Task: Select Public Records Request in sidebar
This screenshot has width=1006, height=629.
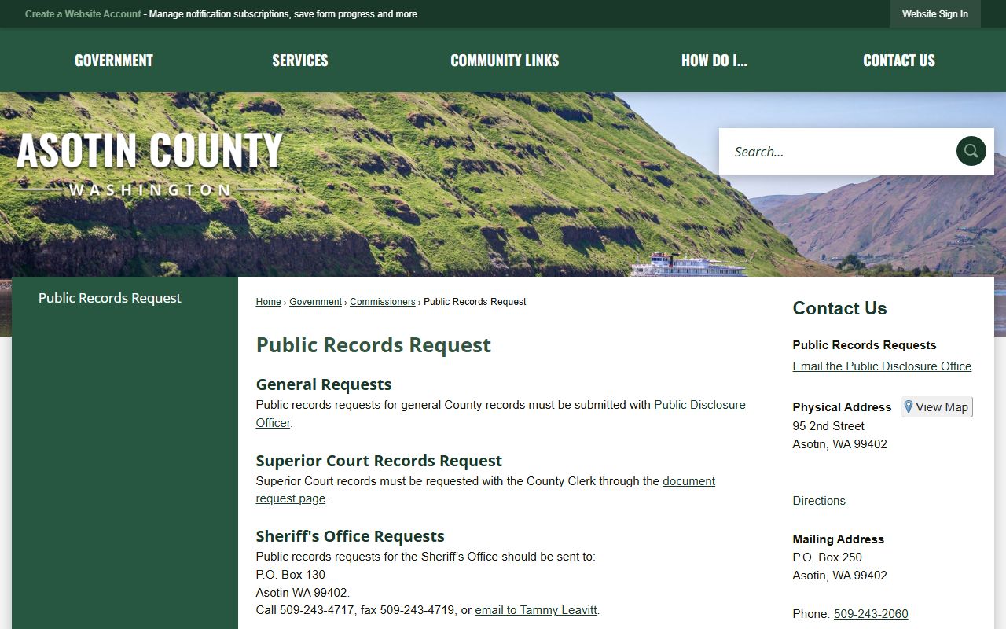Action: tap(110, 298)
